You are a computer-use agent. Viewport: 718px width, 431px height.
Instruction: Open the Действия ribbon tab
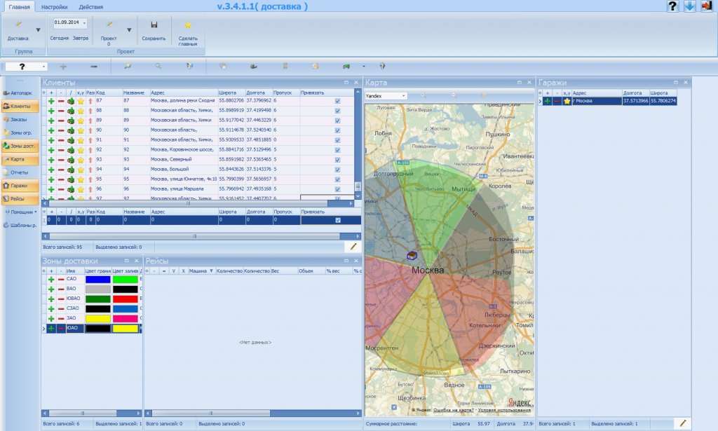(x=90, y=7)
